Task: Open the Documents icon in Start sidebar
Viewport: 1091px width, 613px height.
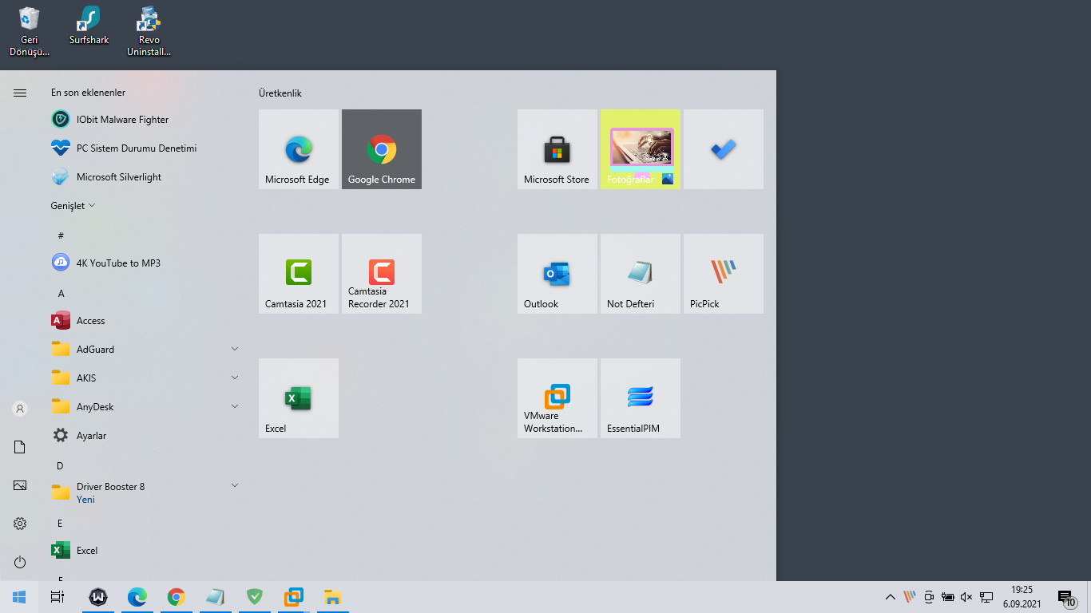Action: (20, 447)
